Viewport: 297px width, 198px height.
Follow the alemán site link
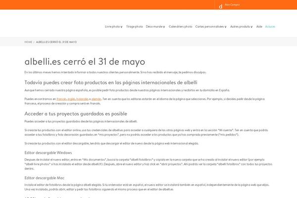[x=97, y=99]
